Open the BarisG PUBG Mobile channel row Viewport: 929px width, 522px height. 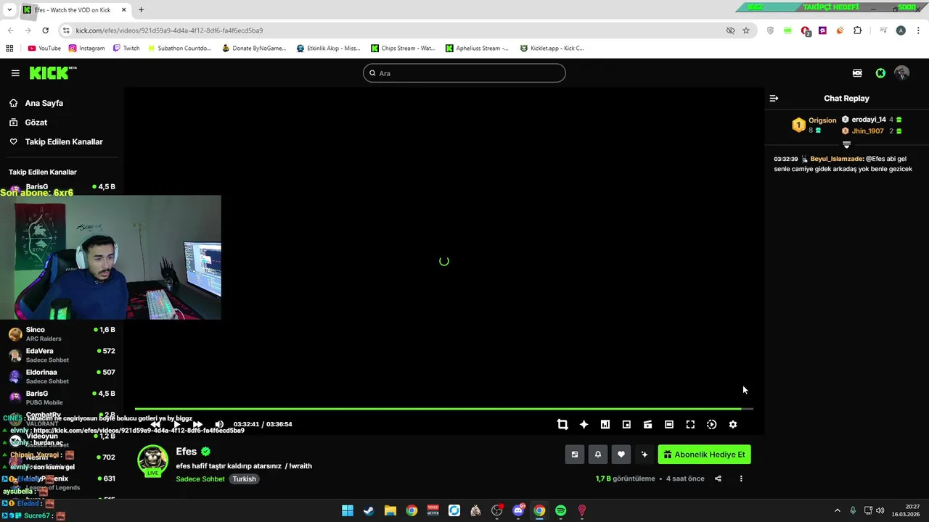(62, 397)
